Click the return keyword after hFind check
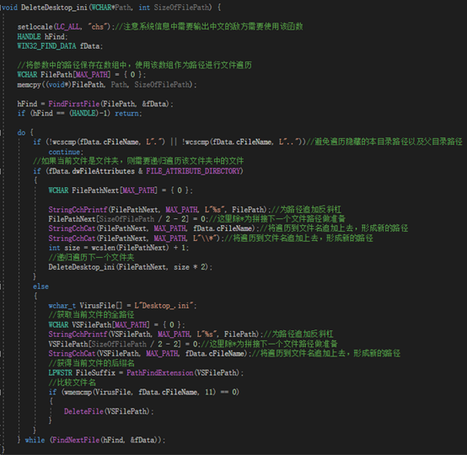467x455 pixels. [x=126, y=113]
